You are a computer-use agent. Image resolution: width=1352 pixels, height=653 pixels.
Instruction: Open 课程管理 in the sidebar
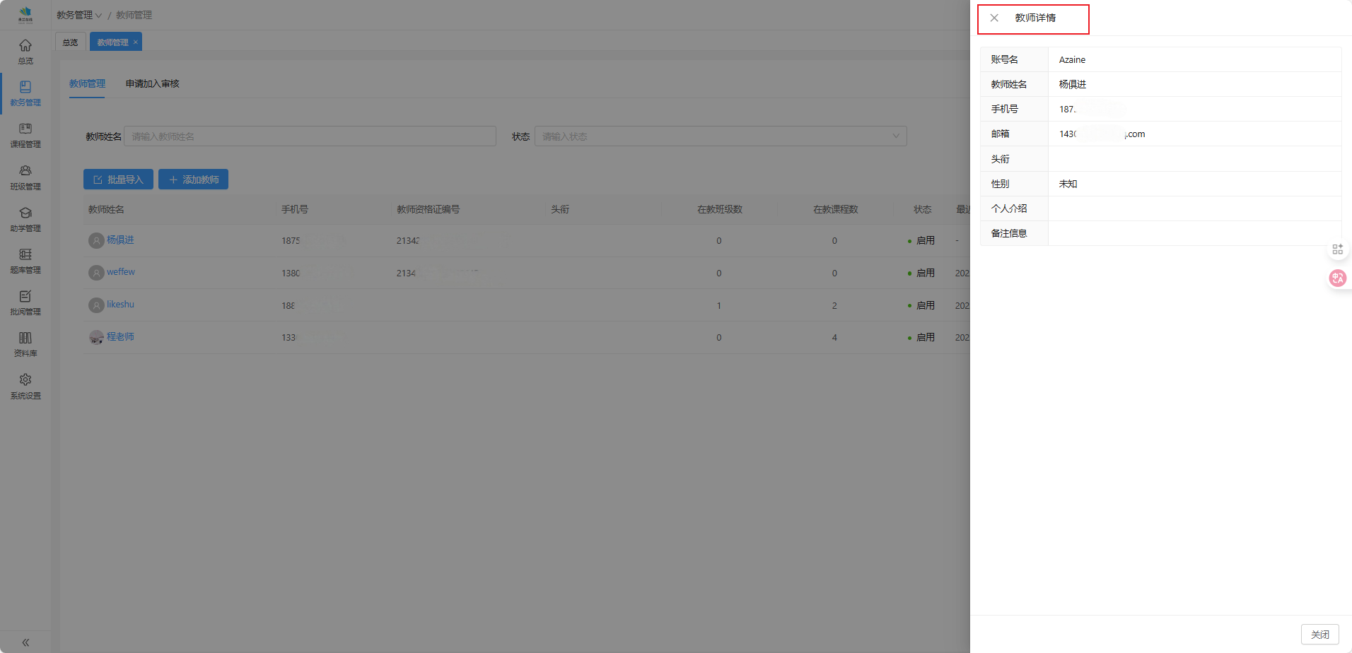25,134
